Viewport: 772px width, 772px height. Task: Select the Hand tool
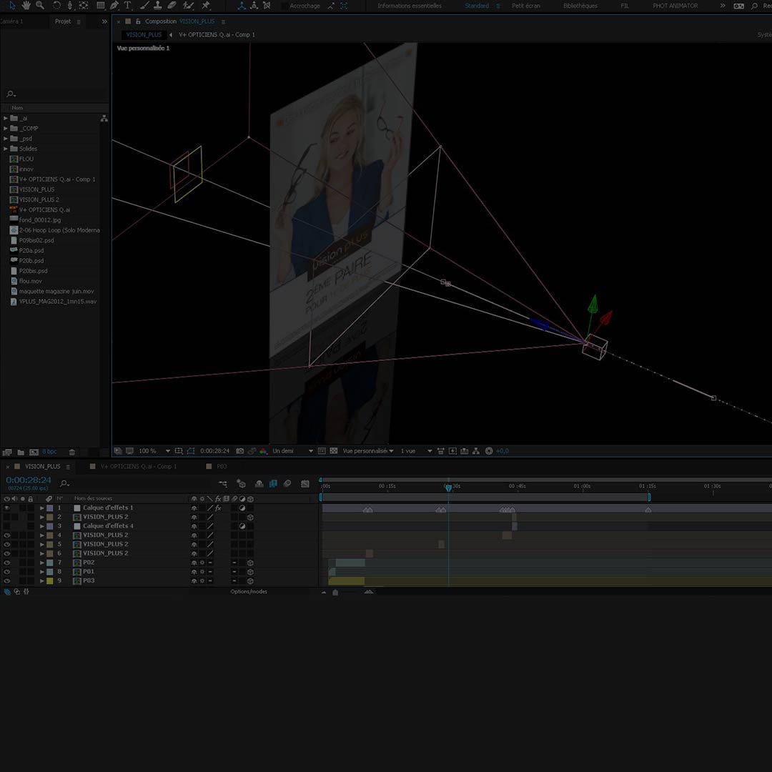[26, 6]
